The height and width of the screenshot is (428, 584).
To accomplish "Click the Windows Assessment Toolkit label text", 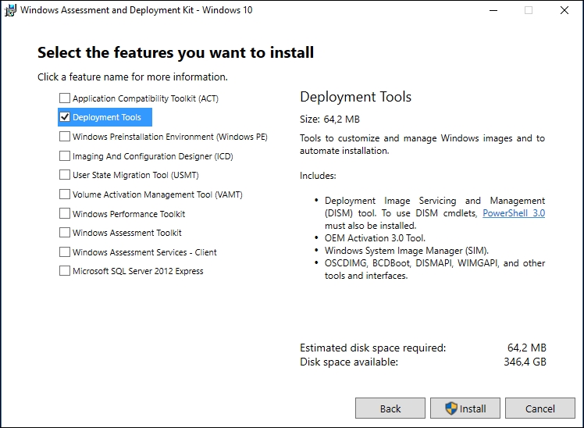I will coord(127,233).
